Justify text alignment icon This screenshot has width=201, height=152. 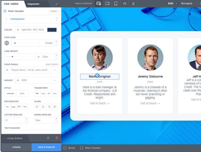coord(55,107)
